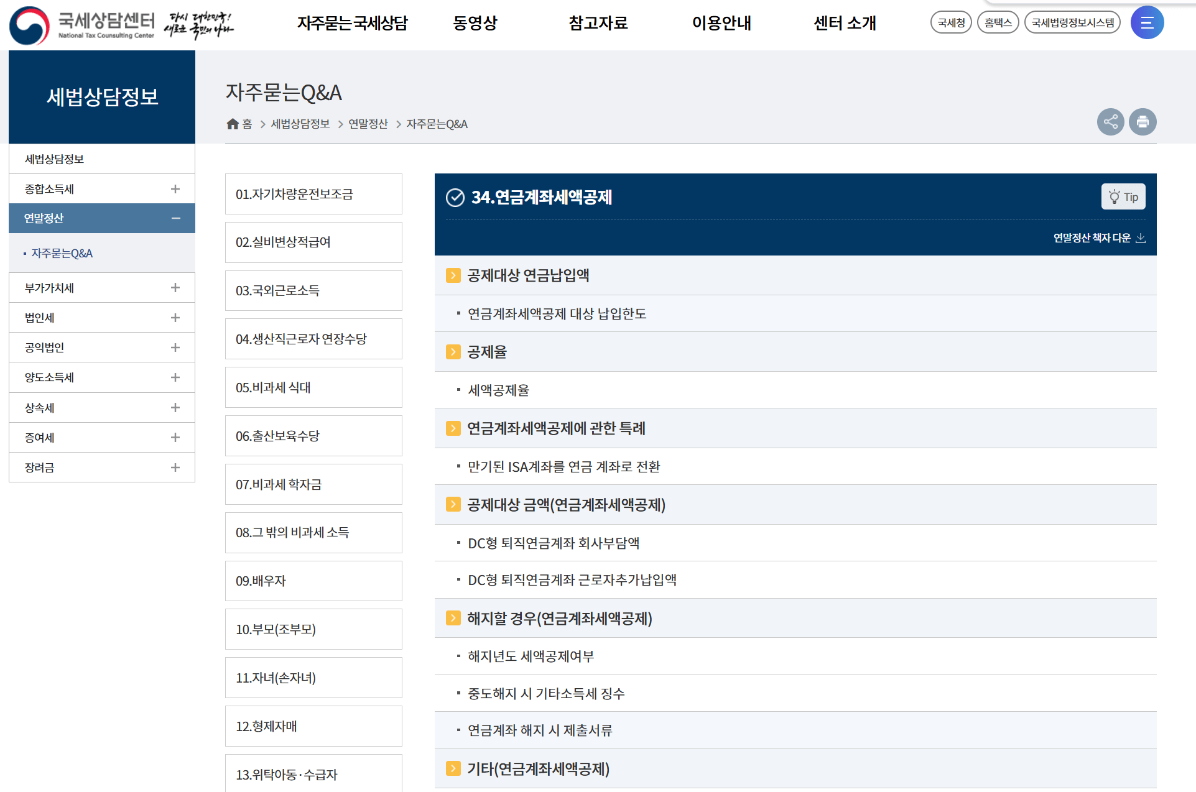This screenshot has width=1196, height=792.
Task: Click the yellow arrow icon next to 공제율
Action: coord(453,352)
